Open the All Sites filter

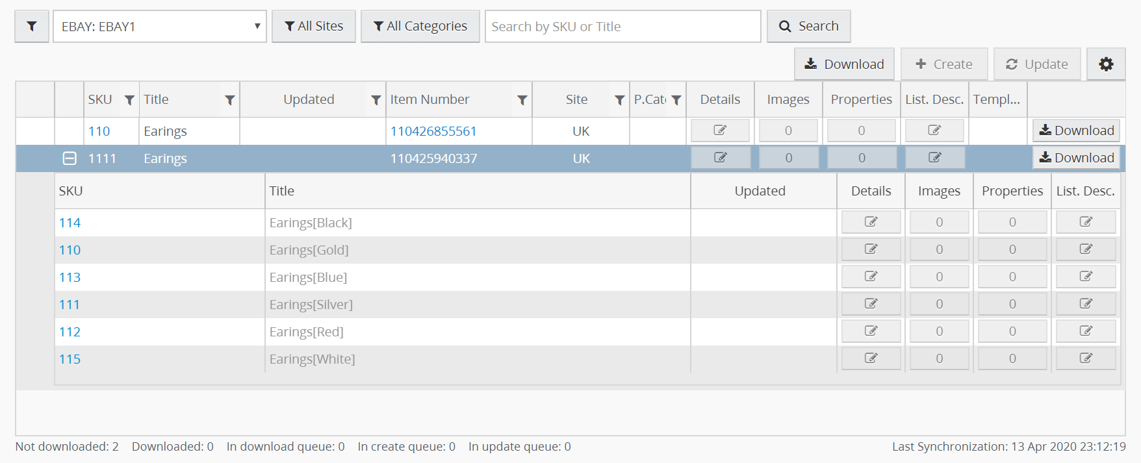coord(314,27)
